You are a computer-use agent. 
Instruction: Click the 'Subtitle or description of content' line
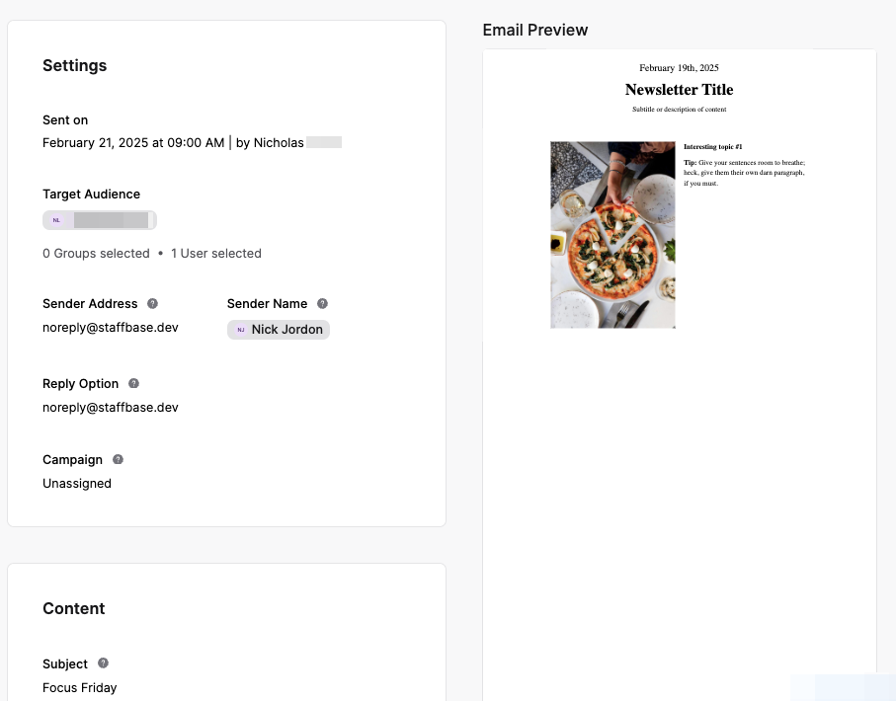tap(679, 110)
